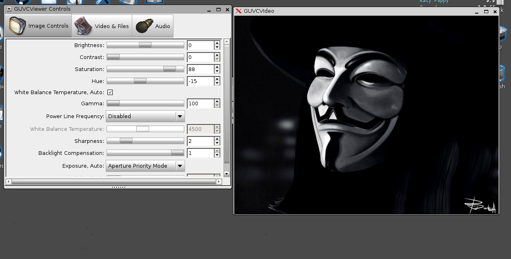Click the Backlight Compensation slider handle
The height and width of the screenshot is (259, 511).
click(178, 153)
